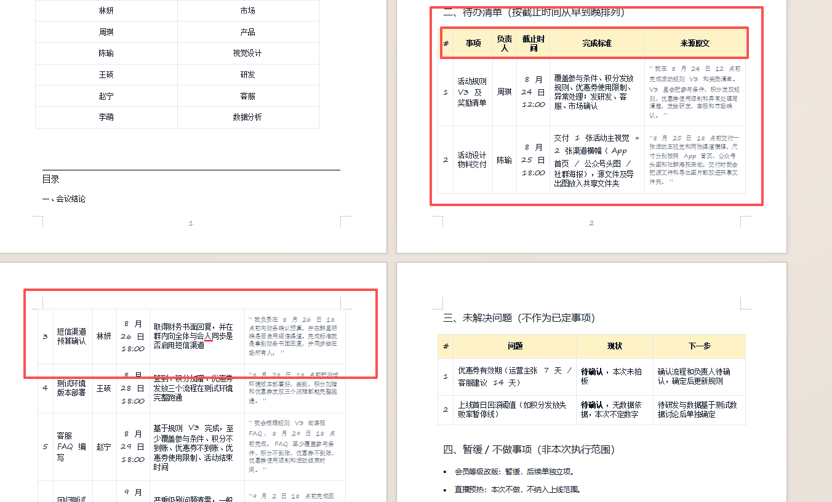Click the 直播预热 bullet item
Viewport: 832px width, 502px height.
518,490
